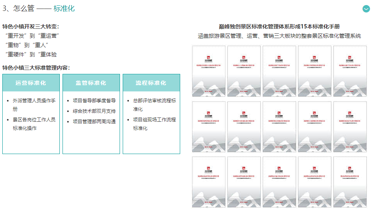Screen dimensions: 372x212
Task: Open the first manual cover in the middle row
Action: (x=209, y=127)
